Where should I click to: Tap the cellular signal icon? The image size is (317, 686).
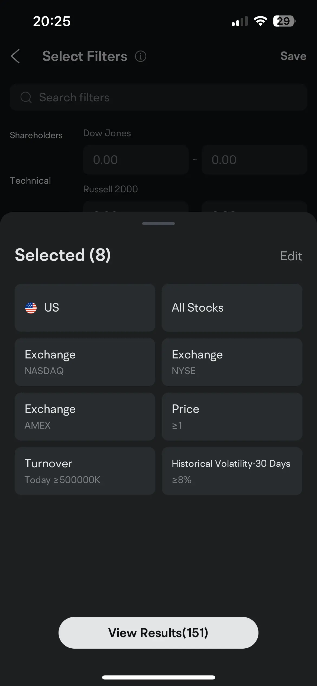[x=240, y=21]
